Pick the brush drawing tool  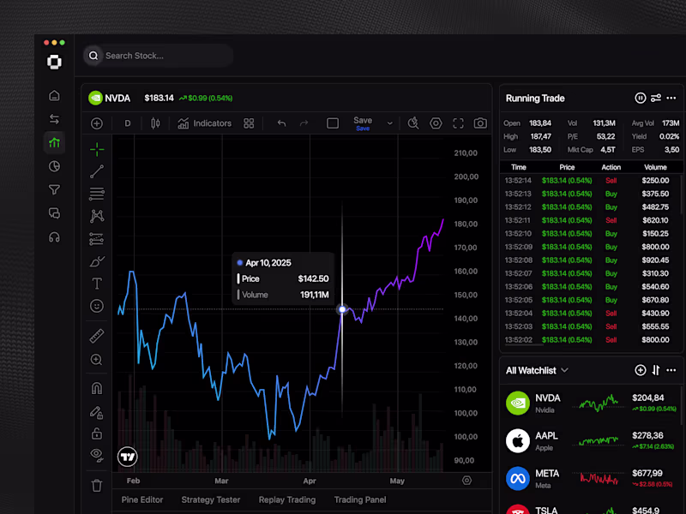coord(97,260)
